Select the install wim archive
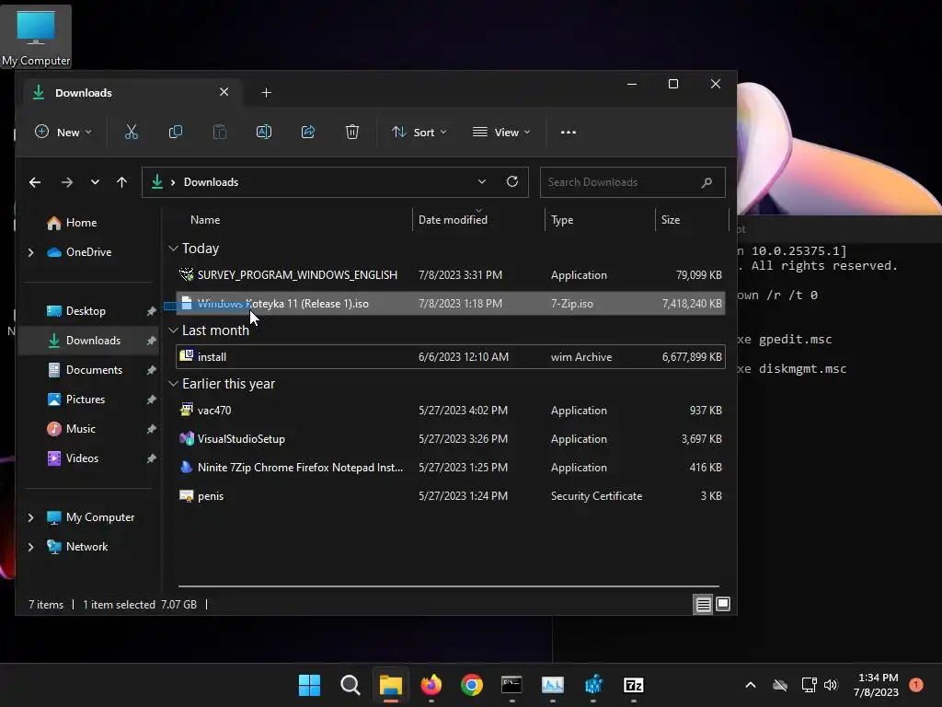This screenshot has height=707, width=942. coord(451,357)
